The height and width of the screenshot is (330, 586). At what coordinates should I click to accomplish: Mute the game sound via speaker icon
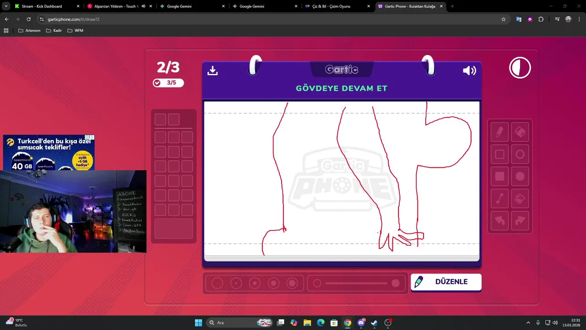point(469,71)
